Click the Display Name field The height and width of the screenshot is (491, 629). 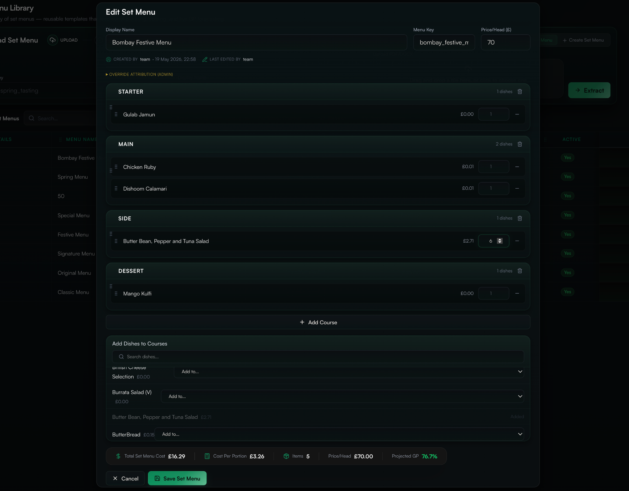tap(256, 42)
